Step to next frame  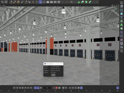(26, 88)
